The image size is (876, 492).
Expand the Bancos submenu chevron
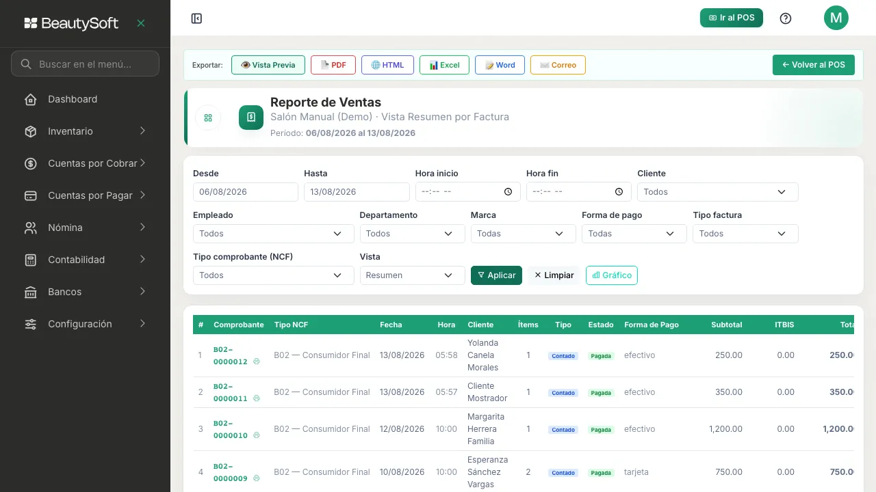click(142, 291)
